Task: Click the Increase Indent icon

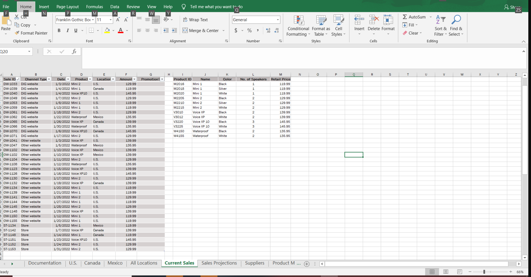Action: point(174,30)
